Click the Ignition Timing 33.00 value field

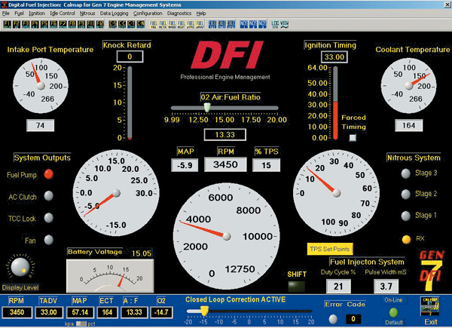click(334, 57)
